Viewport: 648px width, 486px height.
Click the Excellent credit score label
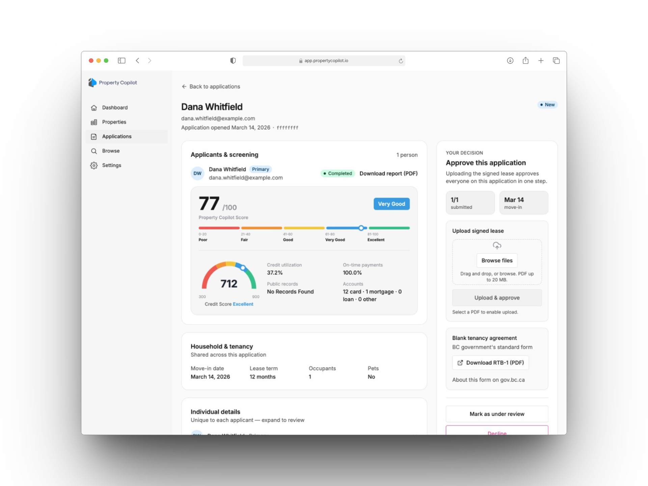pyautogui.click(x=243, y=304)
